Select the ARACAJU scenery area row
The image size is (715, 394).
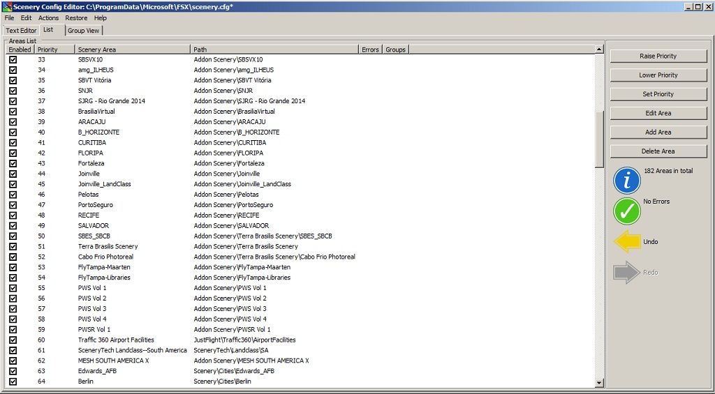(301, 121)
